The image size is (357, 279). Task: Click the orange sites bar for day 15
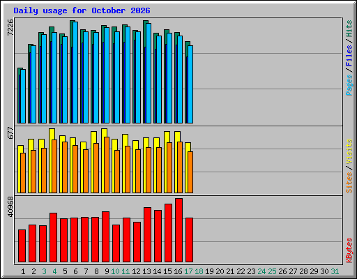169,167
